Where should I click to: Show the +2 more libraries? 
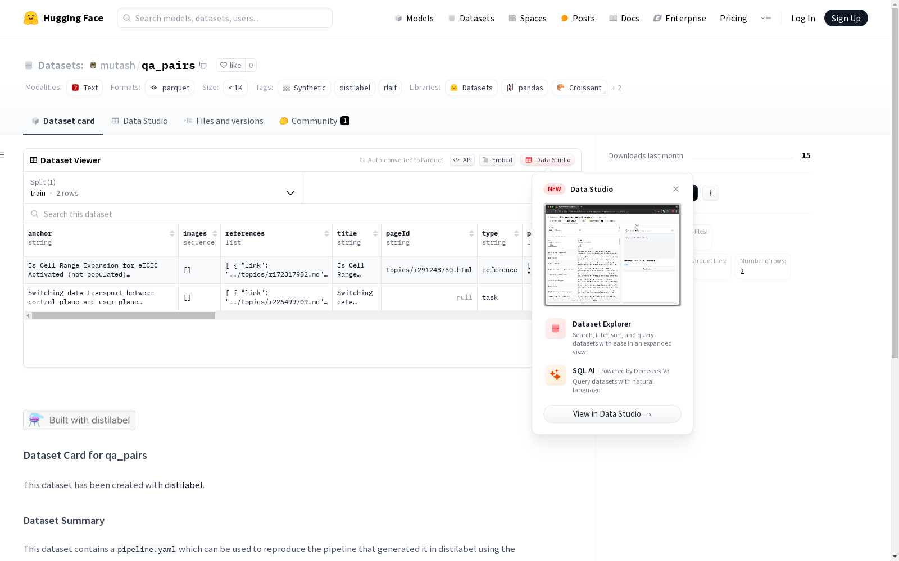pyautogui.click(x=616, y=88)
